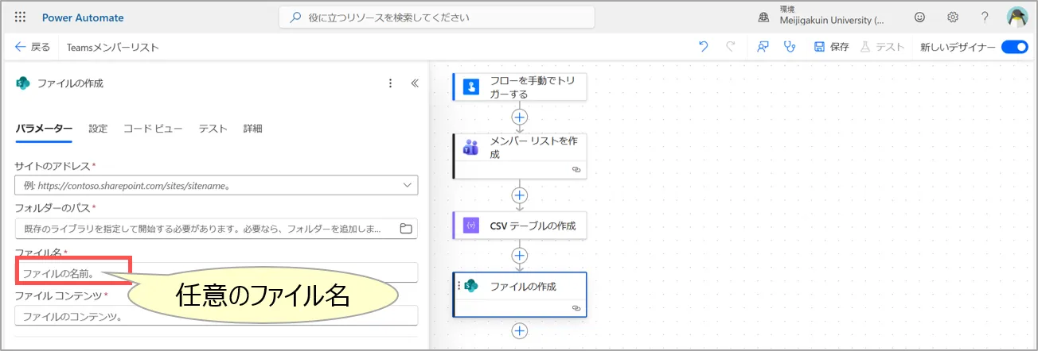The height and width of the screenshot is (351, 1038).
Task: Click the ファイル コンテンツ input field
Action: [x=216, y=316]
